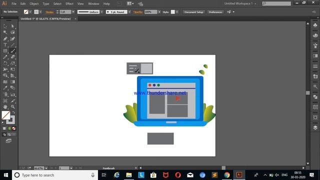Open the Brushes panel icon

pos(315,45)
